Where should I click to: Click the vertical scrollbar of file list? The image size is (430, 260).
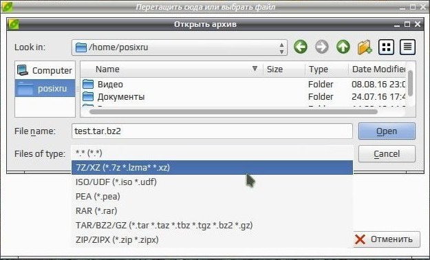(410, 83)
